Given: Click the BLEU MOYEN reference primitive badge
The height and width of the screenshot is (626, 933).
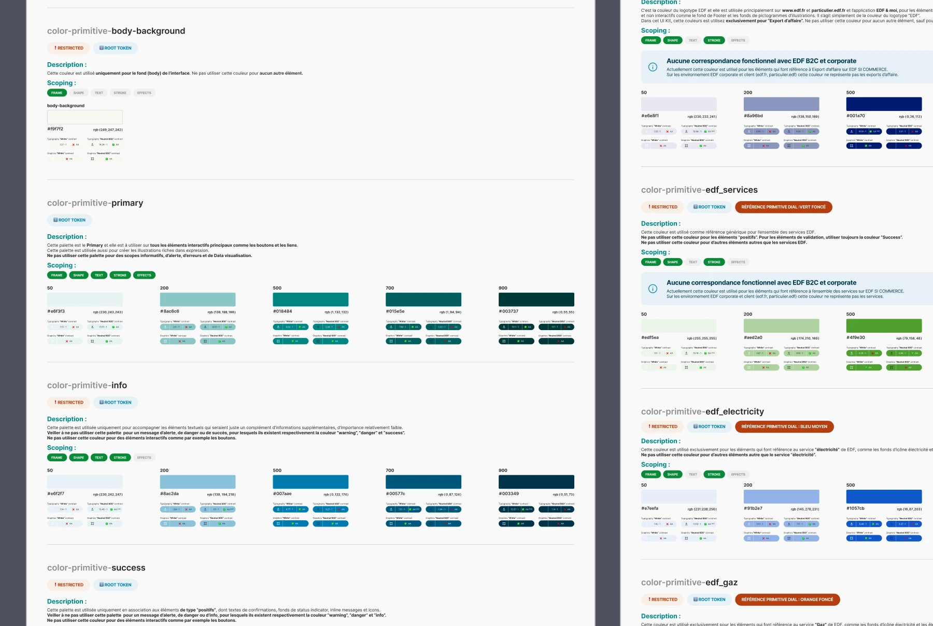Looking at the screenshot, I should [784, 427].
